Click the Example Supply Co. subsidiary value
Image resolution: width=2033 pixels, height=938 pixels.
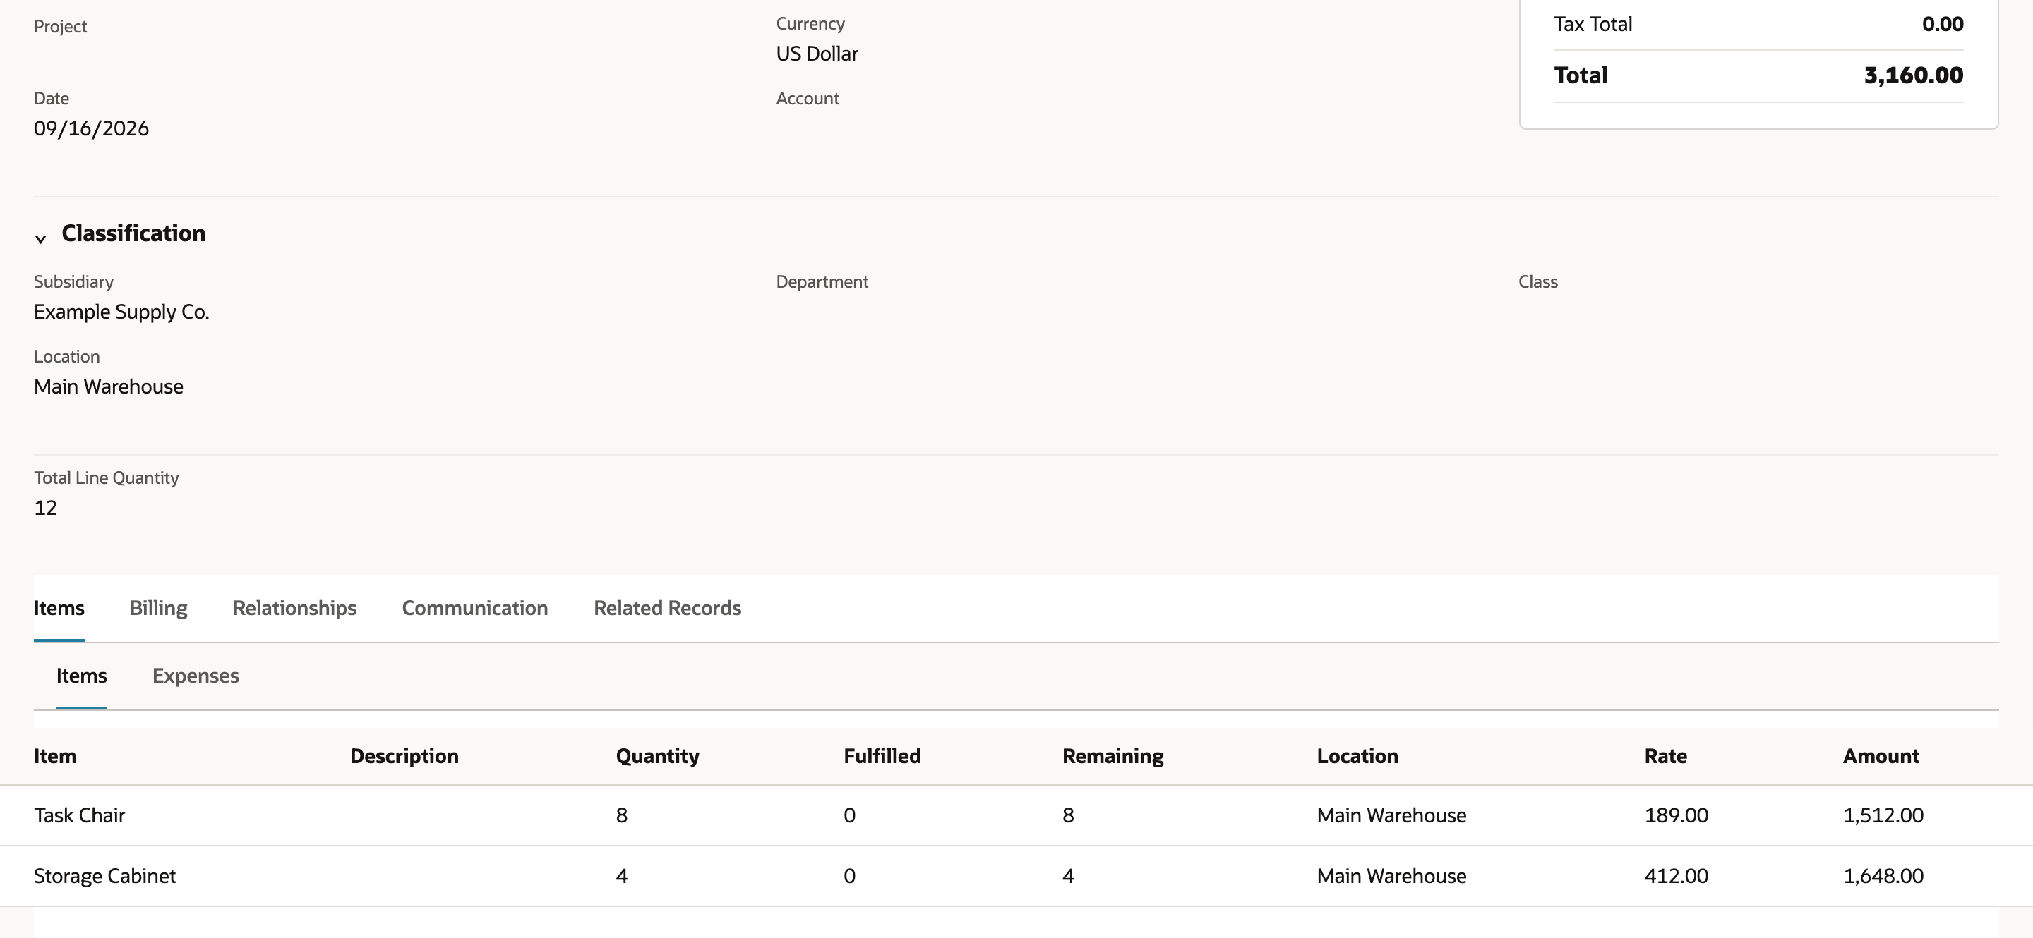pyautogui.click(x=121, y=311)
